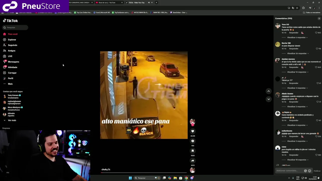Image resolution: width=322 pixels, height=181 pixels.
Task: Click Publicar to post comment
Action: (317, 171)
